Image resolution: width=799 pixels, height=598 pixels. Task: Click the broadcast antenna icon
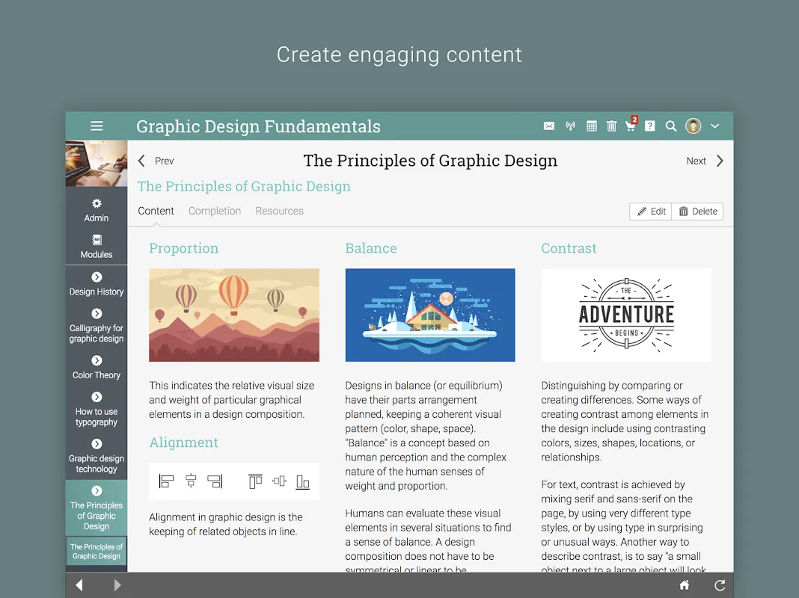570,126
